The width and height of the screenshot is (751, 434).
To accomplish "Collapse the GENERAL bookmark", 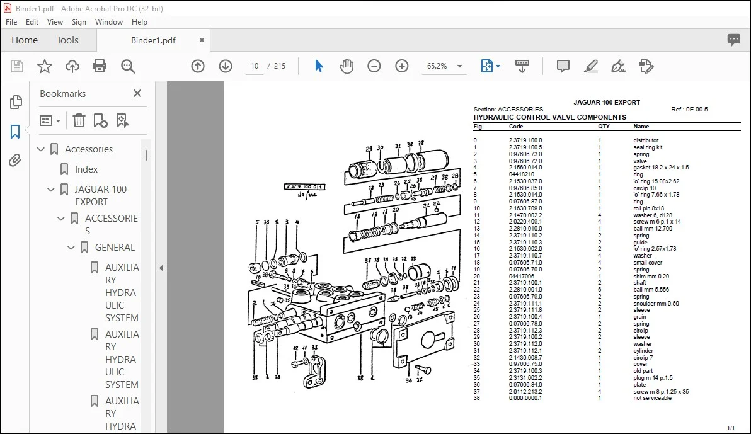I will pyautogui.click(x=71, y=248).
